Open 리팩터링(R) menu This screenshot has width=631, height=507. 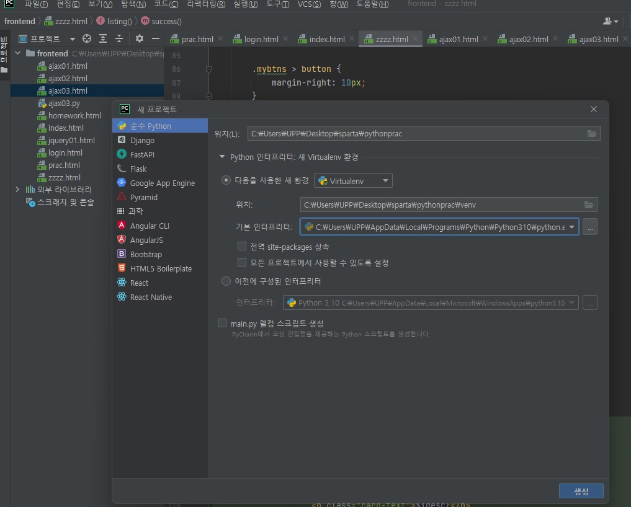[206, 4]
